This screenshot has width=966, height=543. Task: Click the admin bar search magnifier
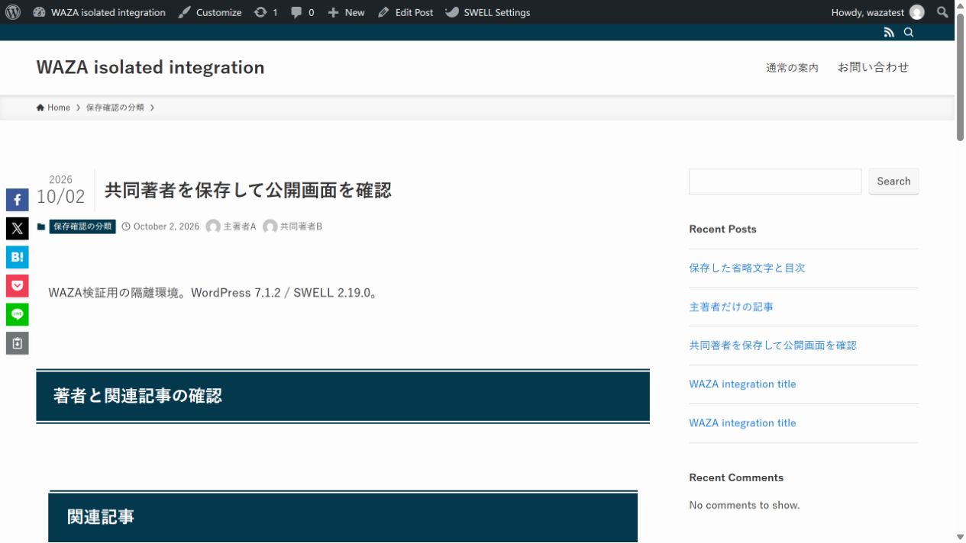point(943,12)
